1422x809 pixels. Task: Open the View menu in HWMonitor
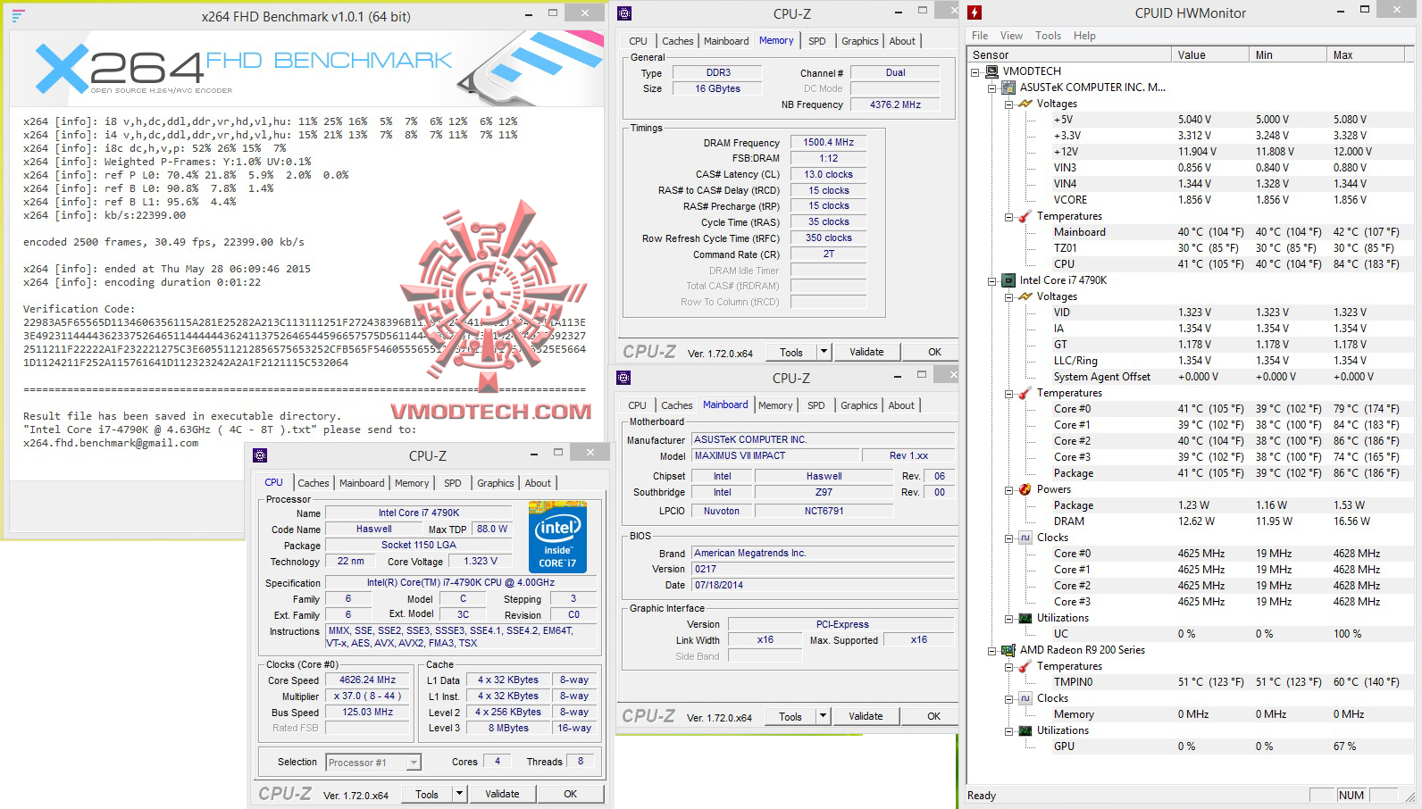pyautogui.click(x=1011, y=36)
